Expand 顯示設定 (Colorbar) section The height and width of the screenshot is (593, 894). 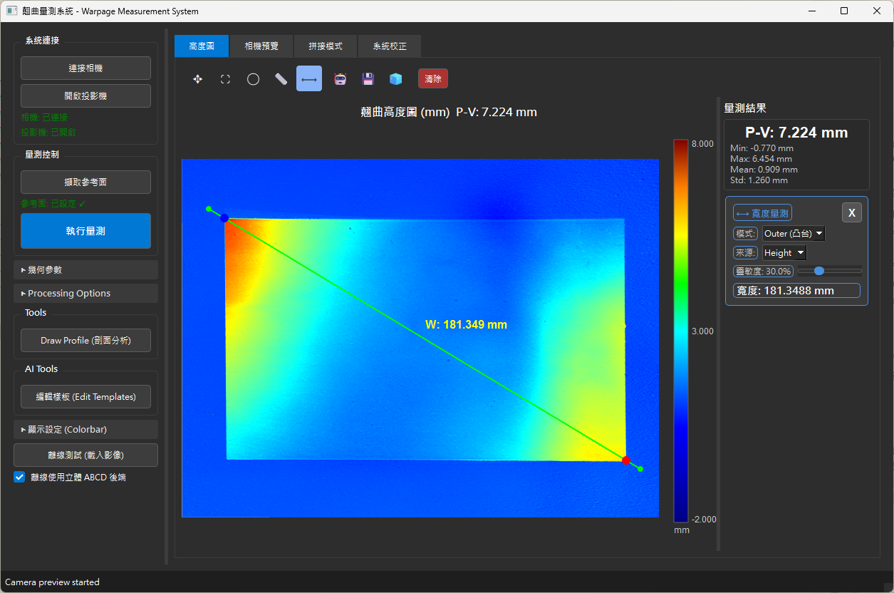click(85, 430)
